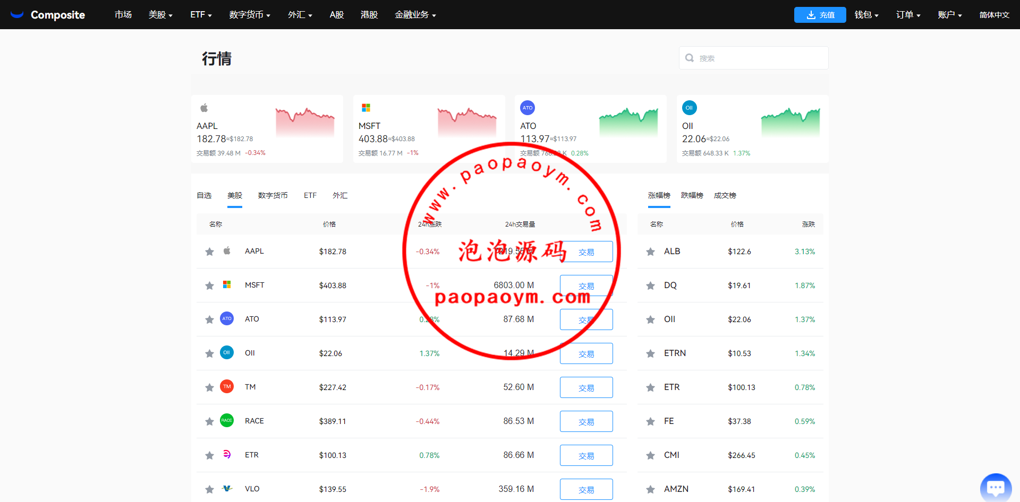The height and width of the screenshot is (502, 1020).
Task: Open the AAPL price chart thumbnail
Action: [x=305, y=122]
